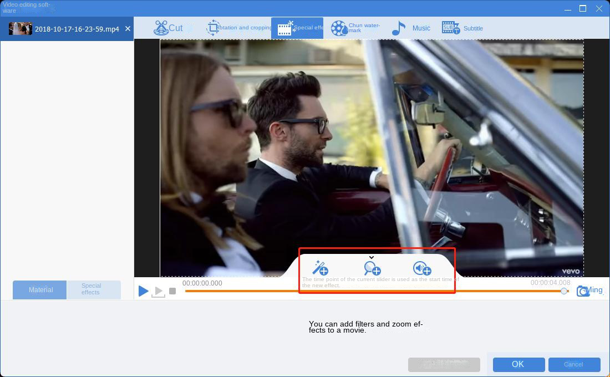Switch to the Material tab
The height and width of the screenshot is (377, 610).
point(40,290)
